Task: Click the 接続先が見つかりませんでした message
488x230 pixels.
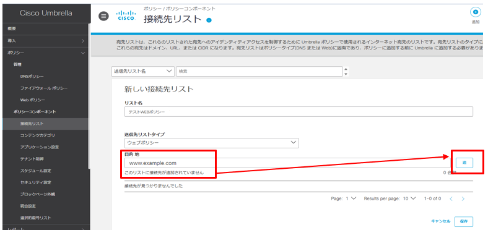Action: point(153,187)
